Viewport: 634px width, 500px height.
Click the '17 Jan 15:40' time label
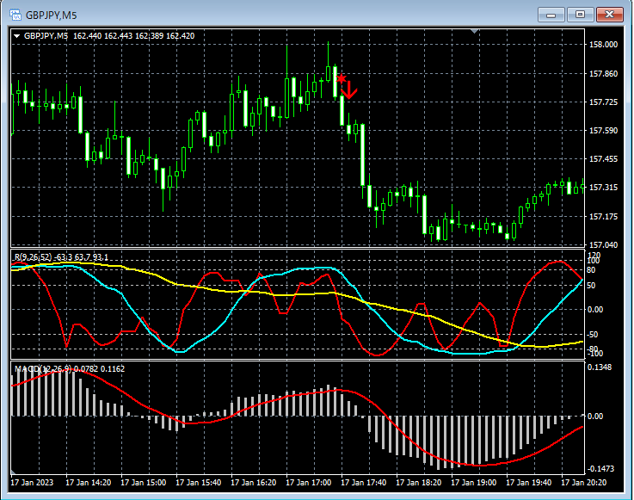[x=198, y=483]
